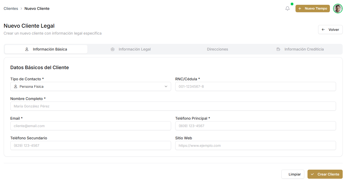
Task: Click the notifications bell icon
Action: pyautogui.click(x=287, y=9)
